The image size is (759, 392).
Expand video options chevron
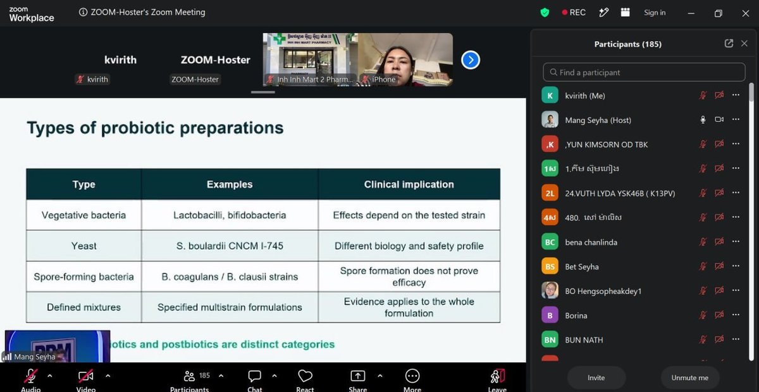[x=108, y=376]
